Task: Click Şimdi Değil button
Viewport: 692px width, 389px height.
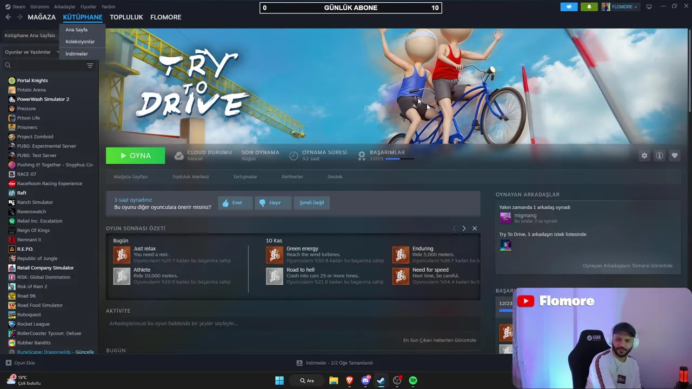Action: (312, 203)
